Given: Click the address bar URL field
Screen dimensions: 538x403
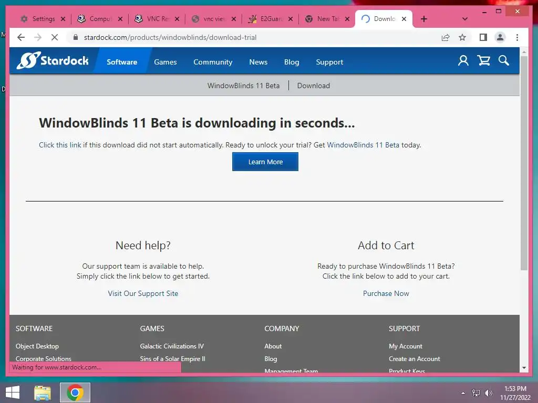Looking at the screenshot, I should [254, 37].
